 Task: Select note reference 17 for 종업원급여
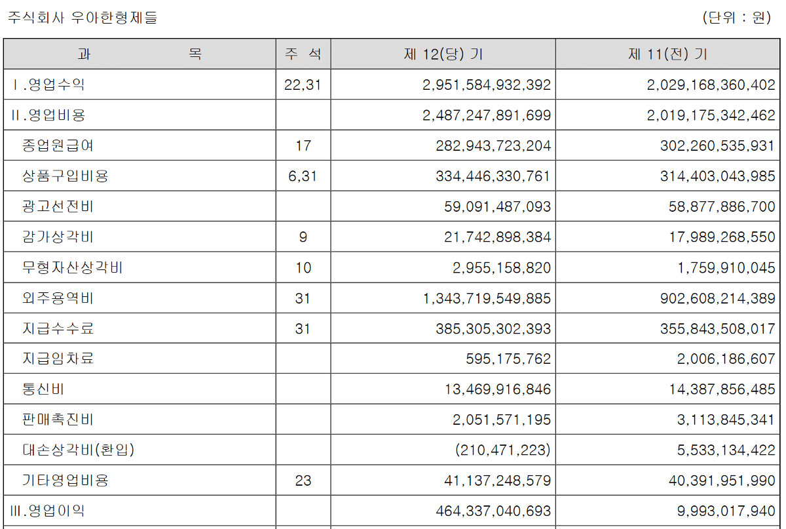303,146
